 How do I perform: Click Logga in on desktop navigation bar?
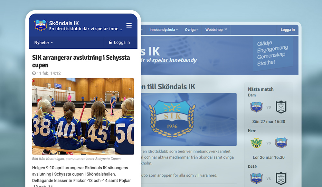288,30
